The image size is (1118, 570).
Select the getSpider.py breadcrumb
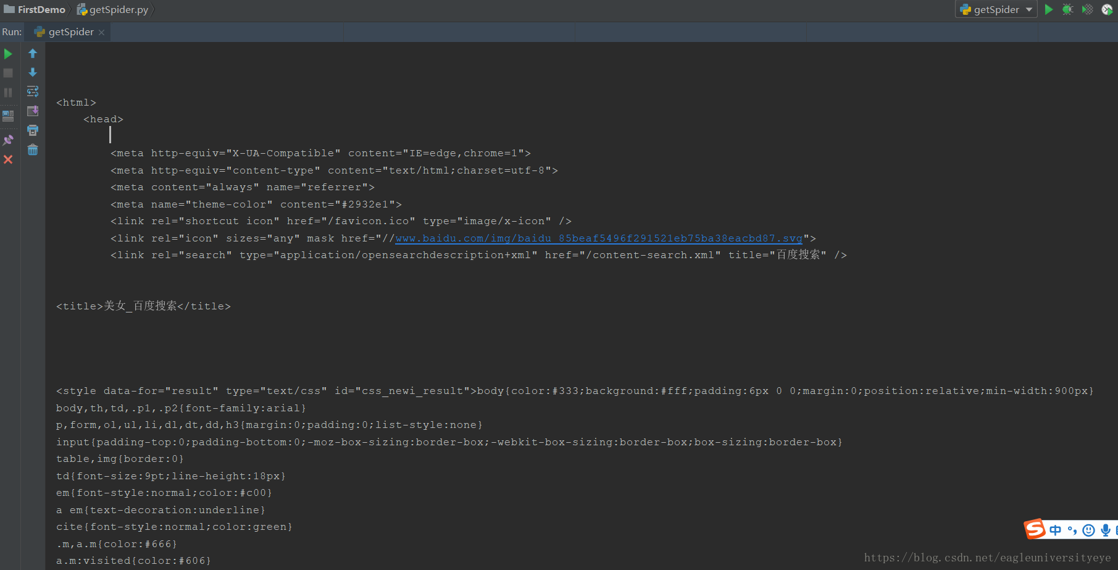pos(112,9)
